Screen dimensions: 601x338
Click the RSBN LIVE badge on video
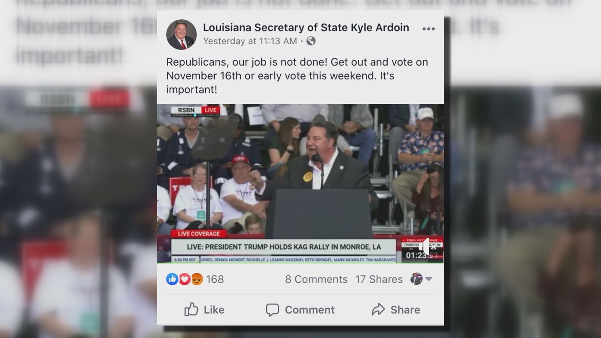pos(196,111)
